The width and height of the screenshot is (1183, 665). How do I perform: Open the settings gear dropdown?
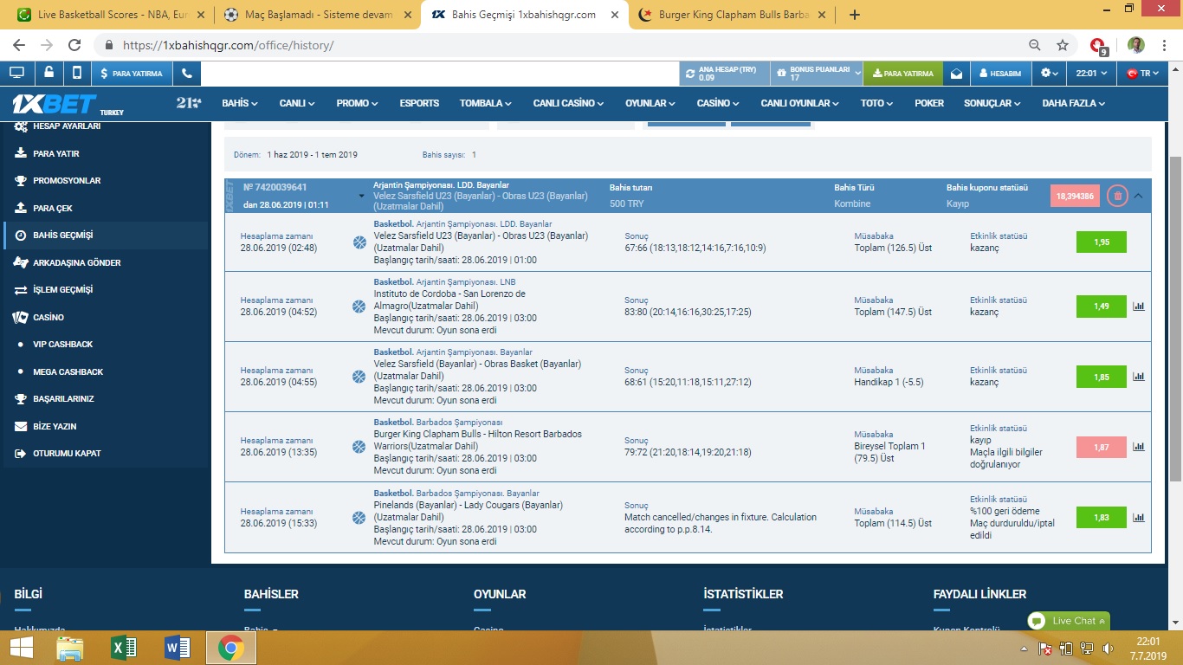pos(1048,74)
